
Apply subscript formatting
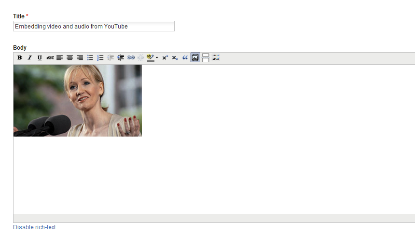[x=175, y=58]
